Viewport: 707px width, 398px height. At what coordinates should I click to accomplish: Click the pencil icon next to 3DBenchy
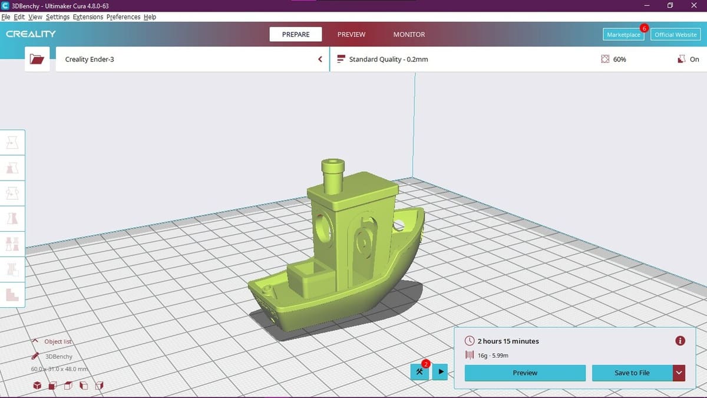pyautogui.click(x=35, y=356)
